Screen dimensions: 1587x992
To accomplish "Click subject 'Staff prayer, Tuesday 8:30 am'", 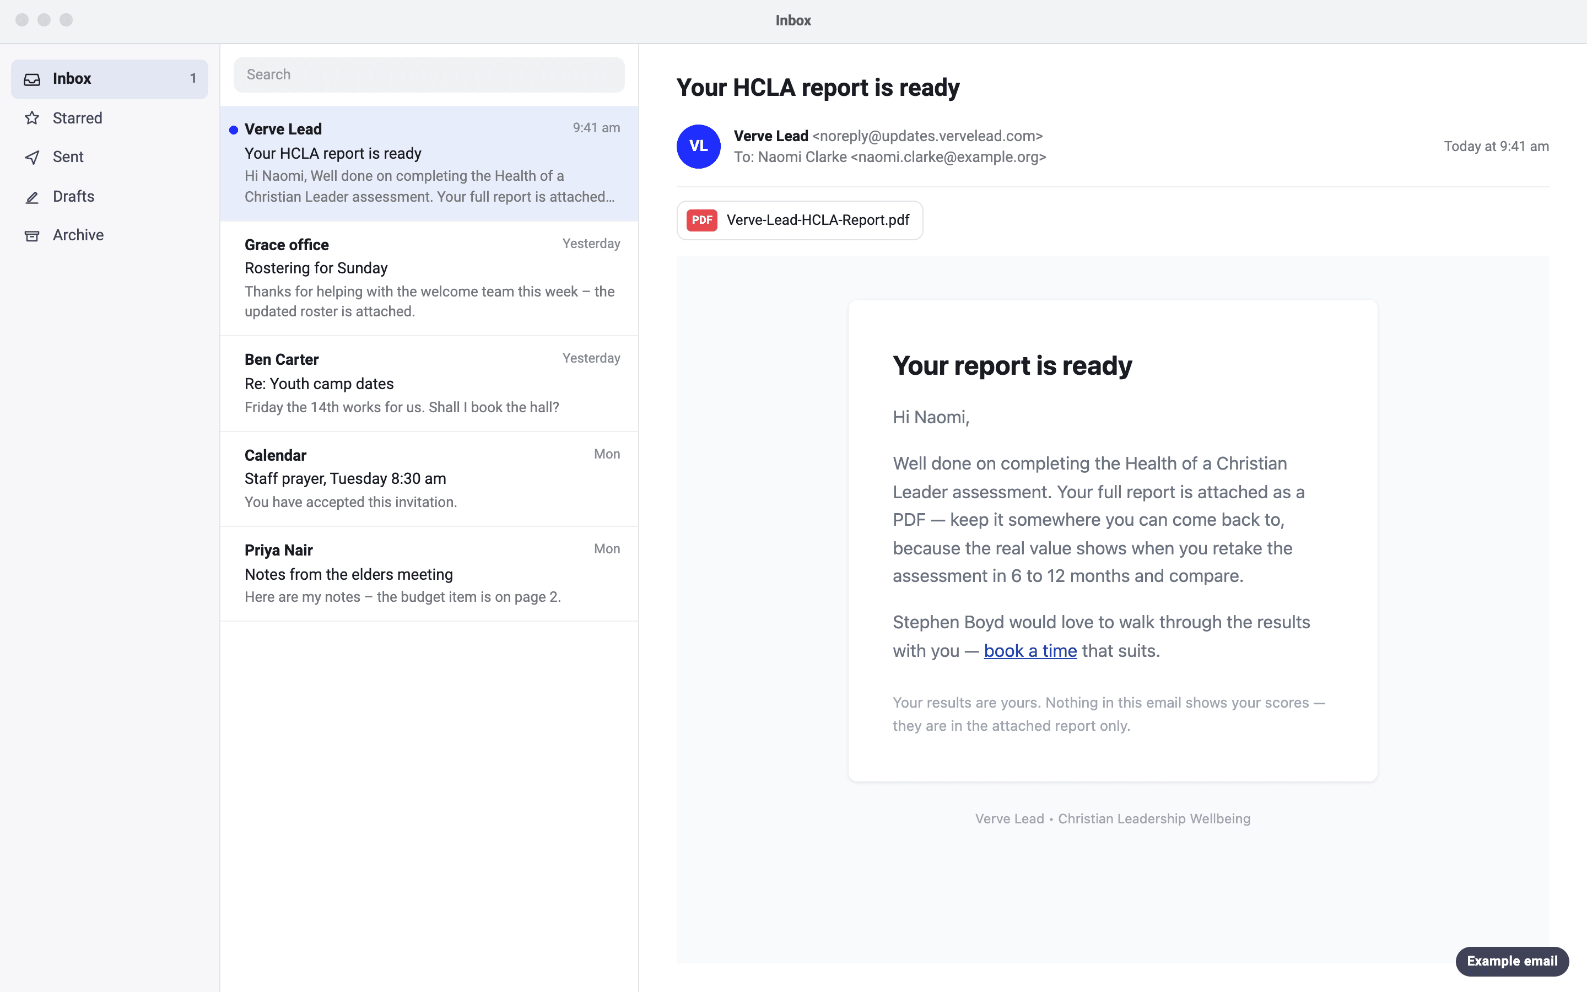I will (346, 479).
